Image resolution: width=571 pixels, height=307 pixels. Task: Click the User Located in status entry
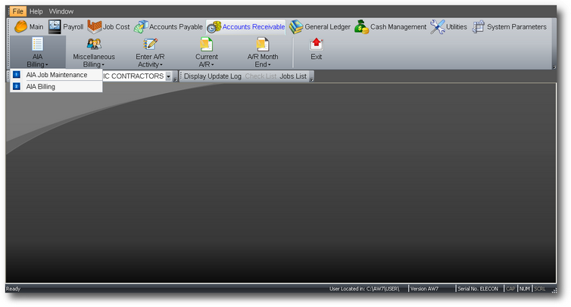(364, 289)
